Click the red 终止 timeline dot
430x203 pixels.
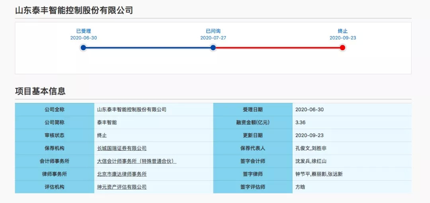tap(342, 48)
